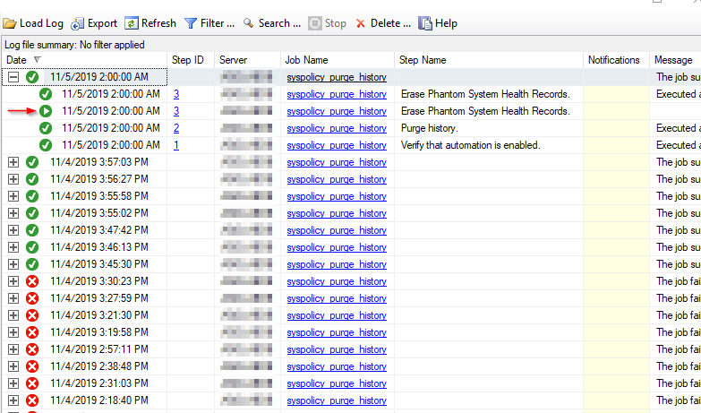
Task: Expand the 11/4/2019 2:18:40 PM entry
Action: (x=13, y=400)
